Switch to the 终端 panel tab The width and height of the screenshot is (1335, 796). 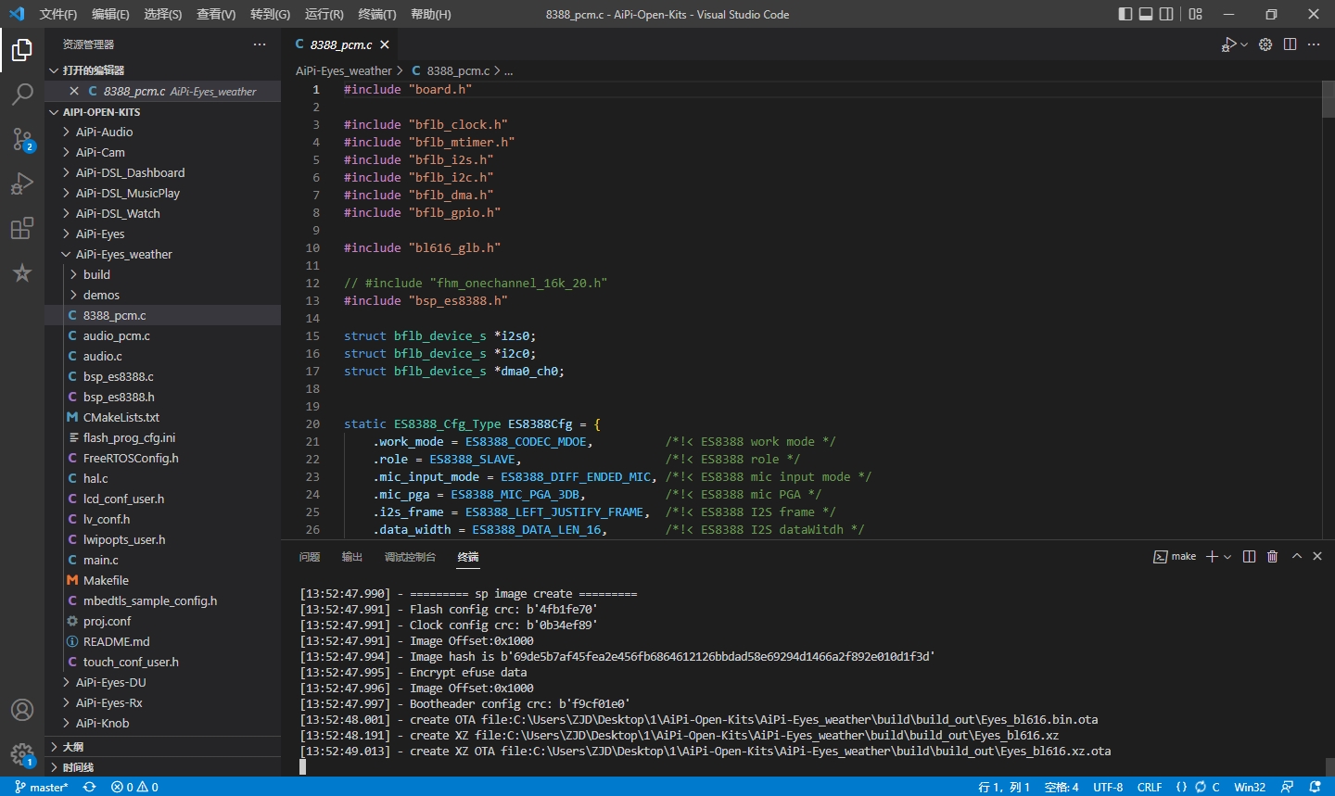[x=468, y=557]
